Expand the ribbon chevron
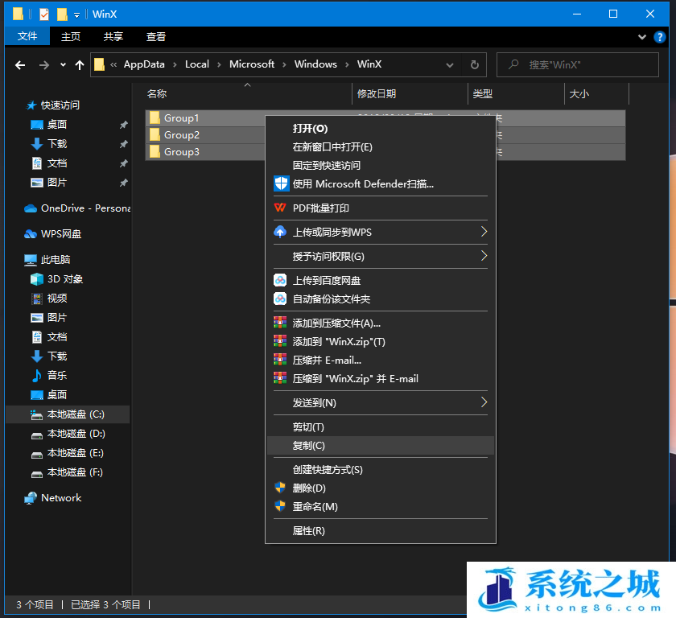This screenshot has width=676, height=618. 642,37
